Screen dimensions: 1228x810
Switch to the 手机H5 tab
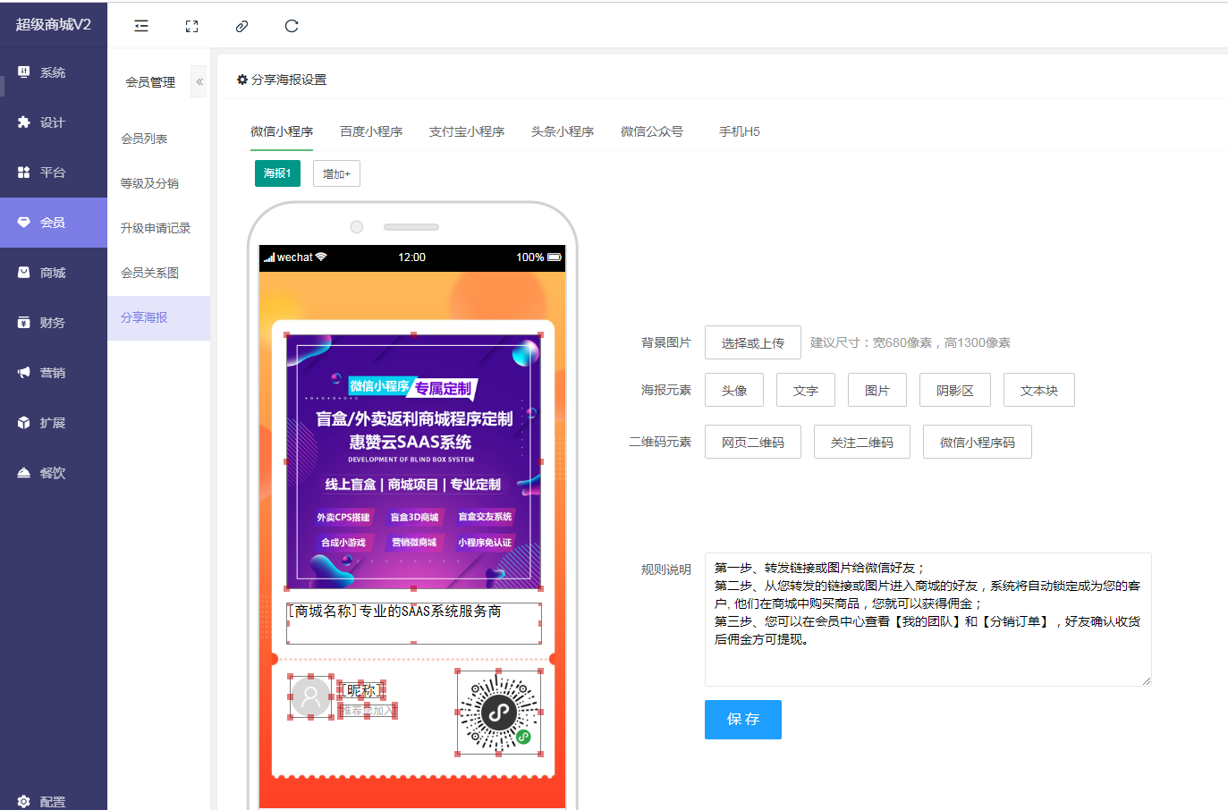tap(740, 131)
